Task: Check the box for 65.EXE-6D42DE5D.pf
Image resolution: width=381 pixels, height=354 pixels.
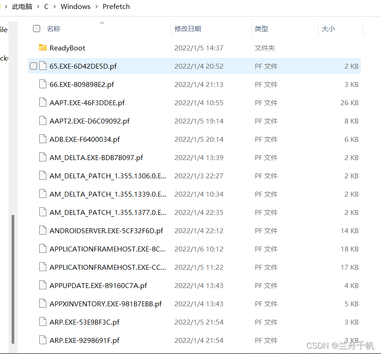Action: [33, 66]
